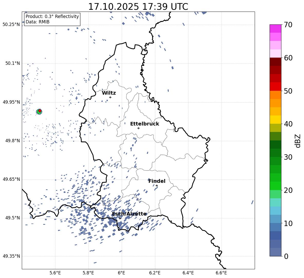Click the 20 tick on colorbar
Screen dimensions: 304x278
288,190
